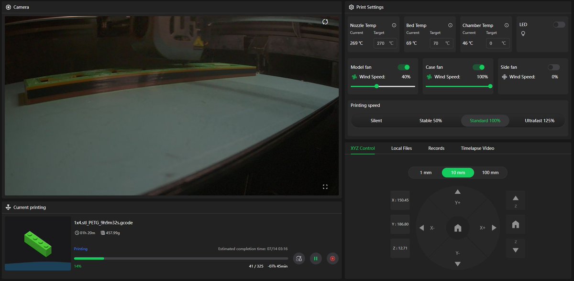Select Ultrafast 125% printing speed
The image size is (574, 281).
click(x=540, y=121)
